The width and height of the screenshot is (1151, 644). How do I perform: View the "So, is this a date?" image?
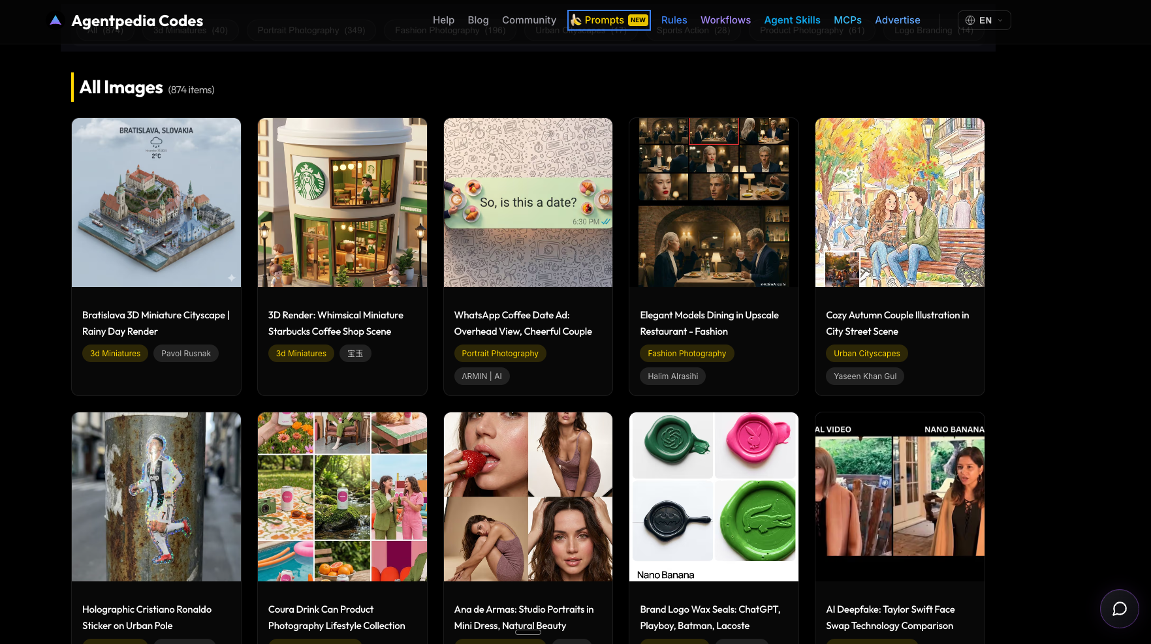[x=528, y=202]
